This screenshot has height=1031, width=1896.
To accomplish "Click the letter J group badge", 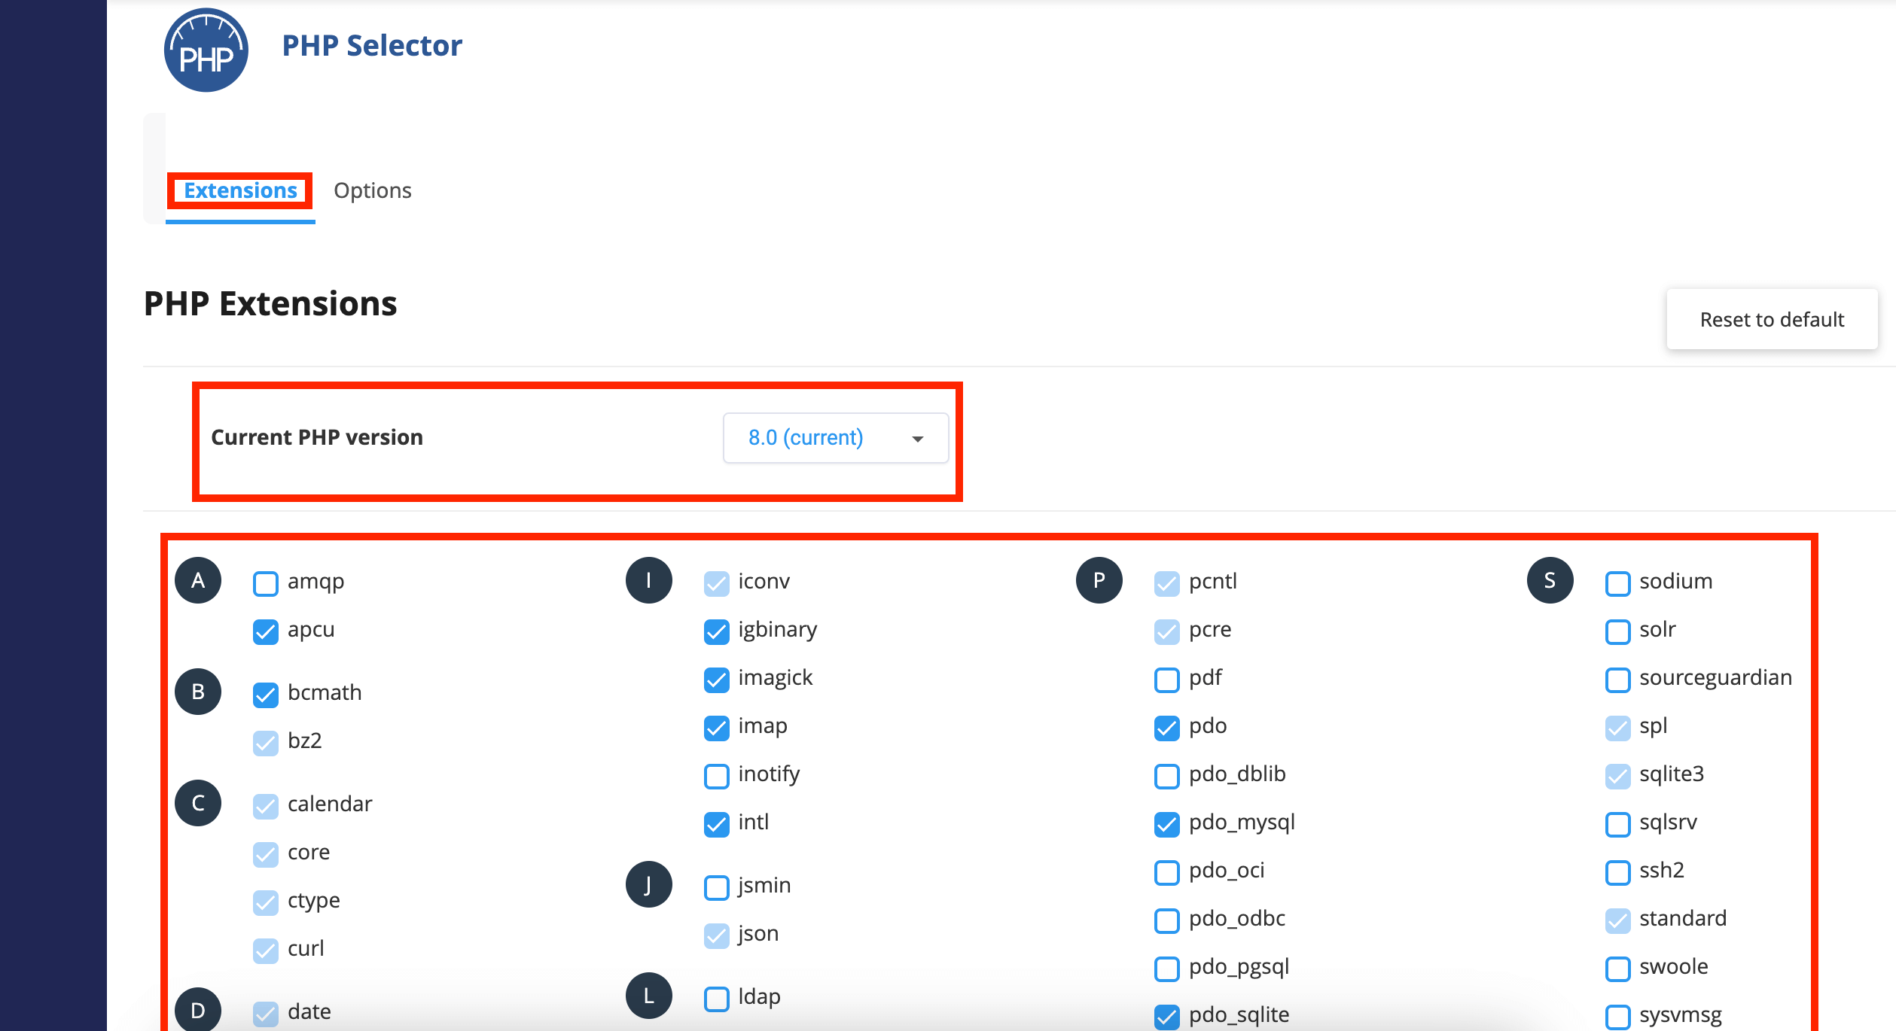I will (x=648, y=884).
